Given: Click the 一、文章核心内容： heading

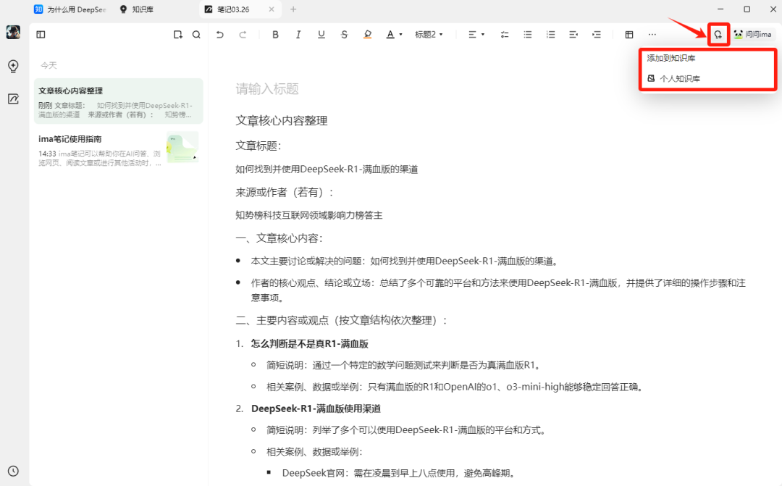Looking at the screenshot, I should (x=279, y=238).
